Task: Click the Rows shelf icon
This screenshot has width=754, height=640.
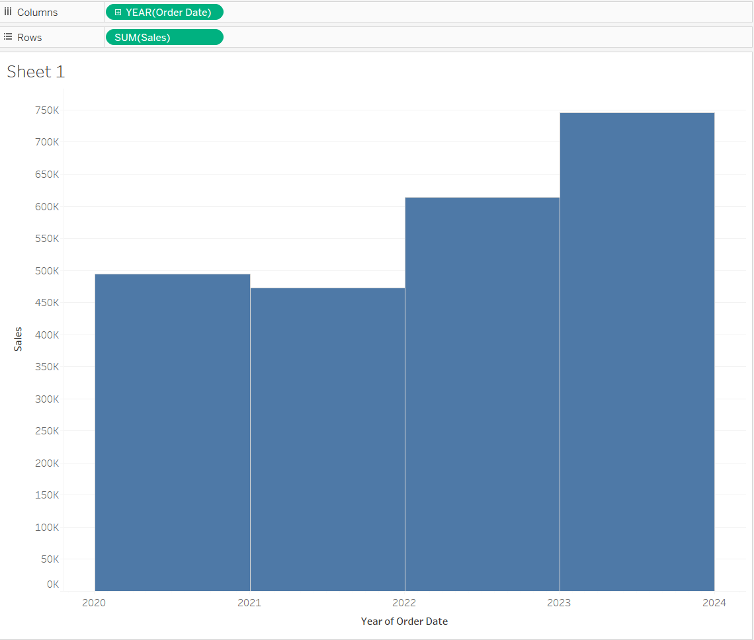Action: pyautogui.click(x=8, y=36)
